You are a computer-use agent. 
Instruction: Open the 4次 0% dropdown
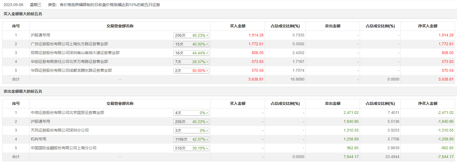point(191,113)
